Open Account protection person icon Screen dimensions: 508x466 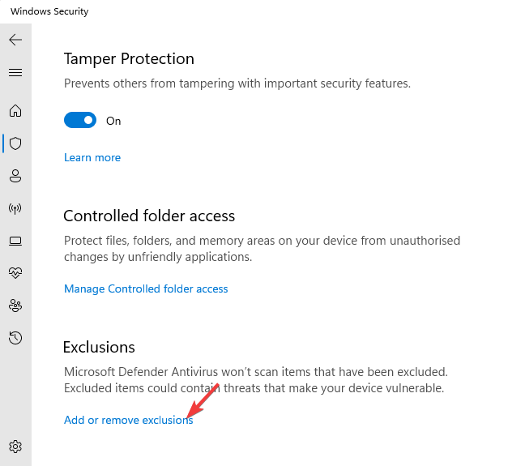point(15,176)
